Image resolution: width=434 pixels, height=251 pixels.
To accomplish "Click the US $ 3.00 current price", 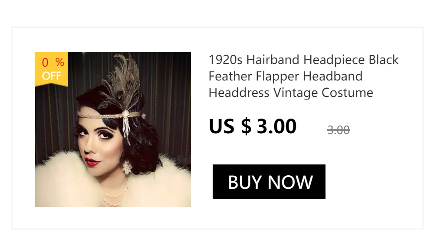I will coord(253,126).
